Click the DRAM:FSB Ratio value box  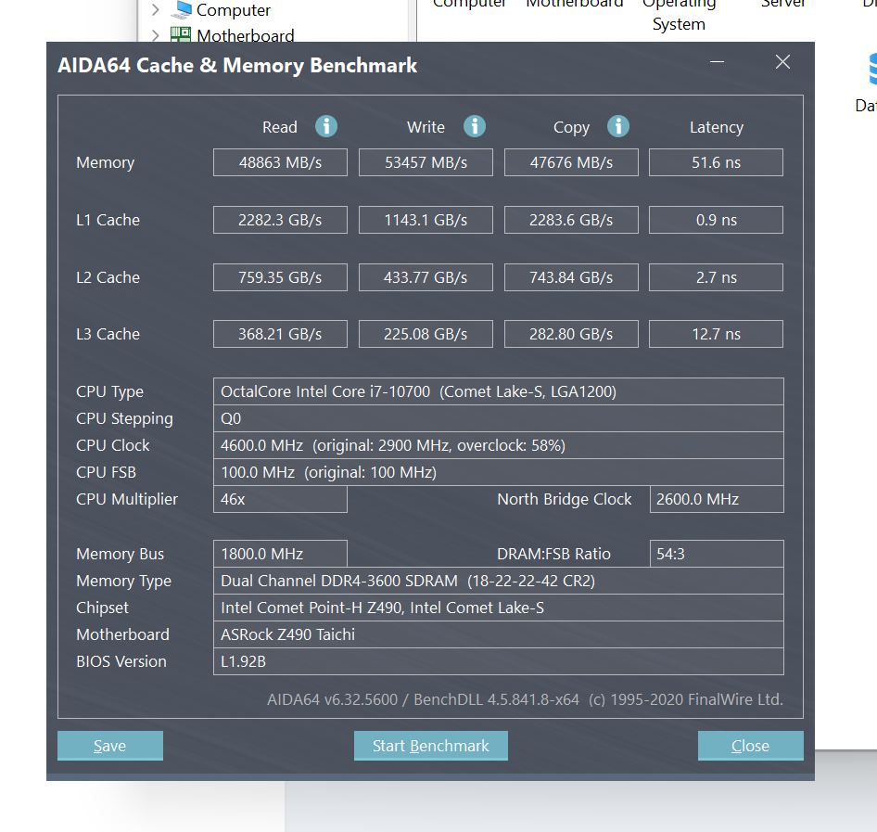click(x=716, y=554)
